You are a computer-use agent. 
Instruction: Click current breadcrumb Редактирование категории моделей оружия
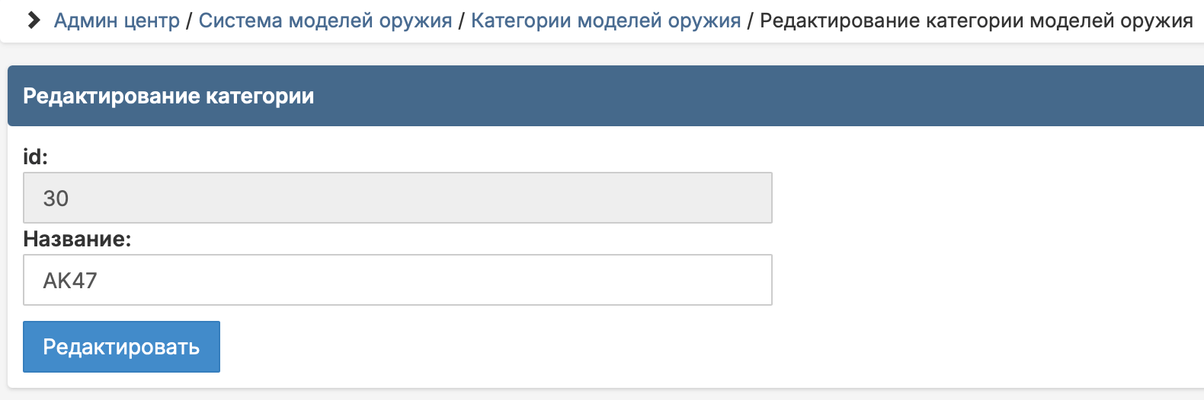(x=976, y=21)
